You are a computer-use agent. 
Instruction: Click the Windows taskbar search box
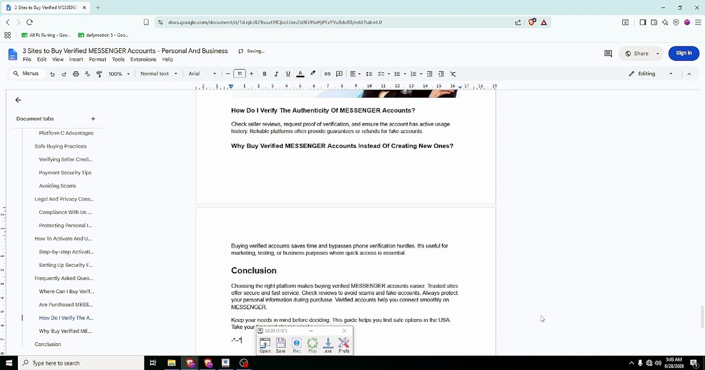click(81, 363)
